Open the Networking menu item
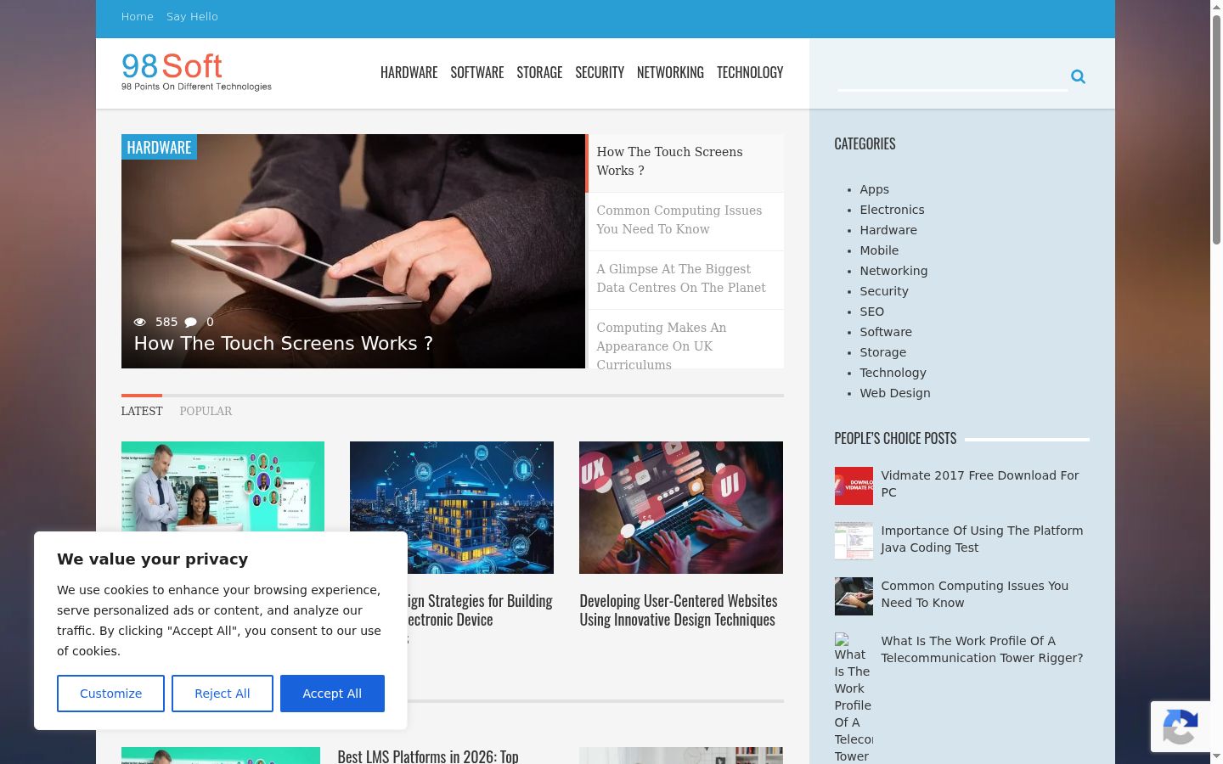Image resolution: width=1223 pixels, height=764 pixels. (670, 72)
